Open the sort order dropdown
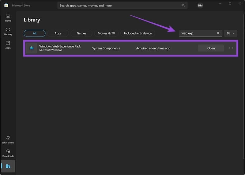This screenshot has width=245, height=175. pyautogui.click(x=231, y=33)
